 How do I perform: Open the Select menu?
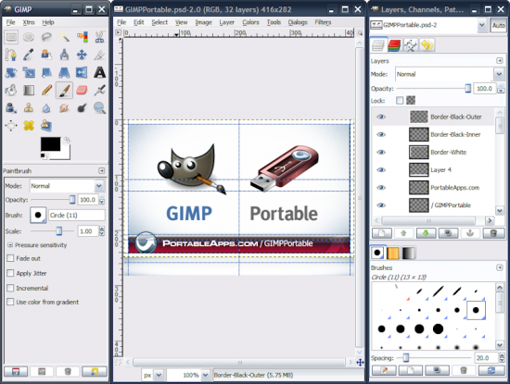point(159,22)
